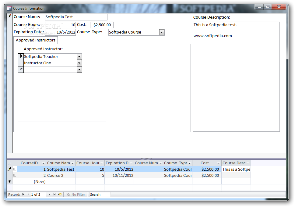Click the Course Name field

[76, 17]
